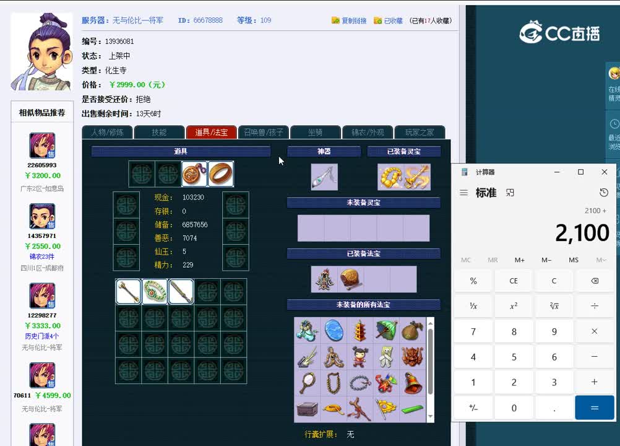Select the 道具/法宝 tab
This screenshot has width=620, height=446.
click(212, 133)
